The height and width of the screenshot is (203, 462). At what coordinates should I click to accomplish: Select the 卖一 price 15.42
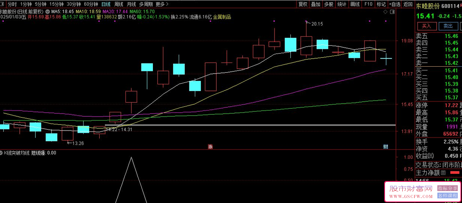click(x=452, y=63)
